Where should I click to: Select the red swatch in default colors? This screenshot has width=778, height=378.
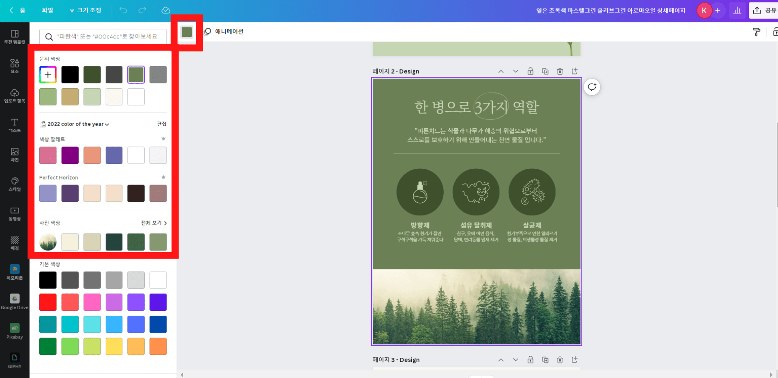pyautogui.click(x=48, y=302)
